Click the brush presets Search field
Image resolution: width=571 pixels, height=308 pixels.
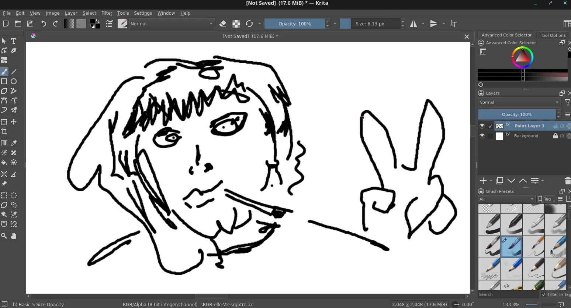(508, 294)
